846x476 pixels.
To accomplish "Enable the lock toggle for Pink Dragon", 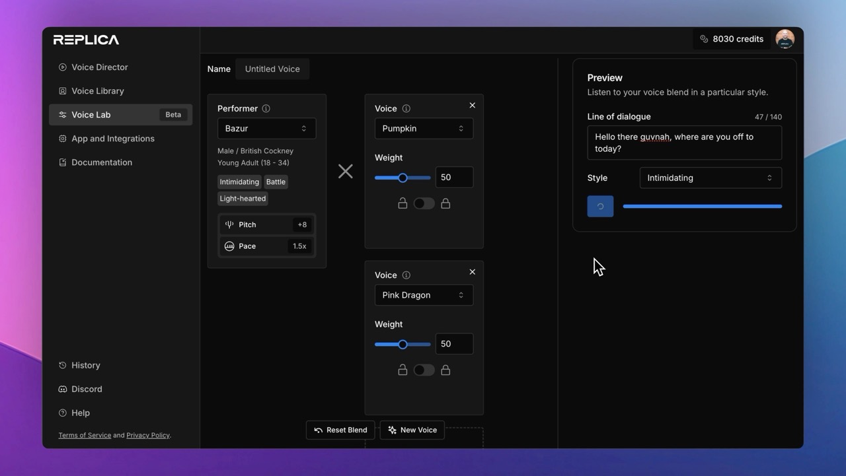I will pos(424,370).
